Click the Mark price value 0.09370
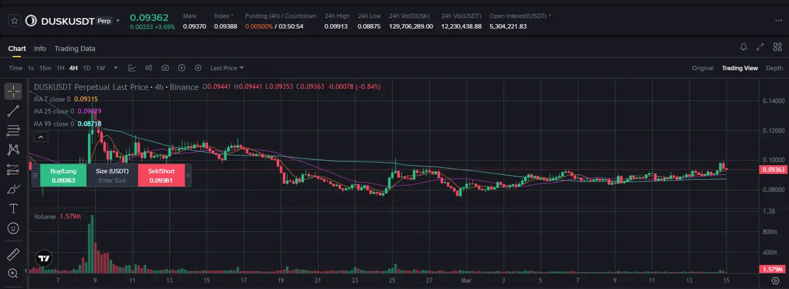The image size is (789, 289). coord(194,26)
